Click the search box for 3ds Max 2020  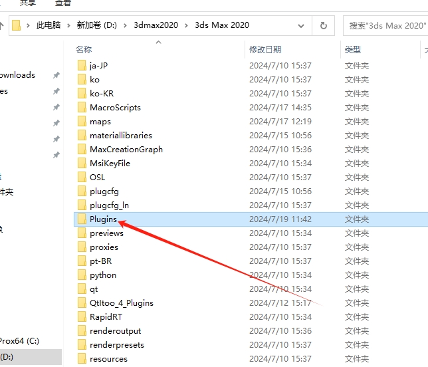pyautogui.click(x=385, y=26)
